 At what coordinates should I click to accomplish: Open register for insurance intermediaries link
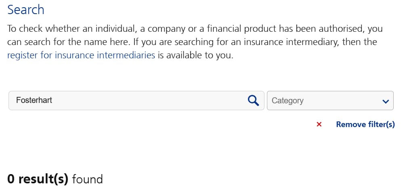(x=81, y=55)
